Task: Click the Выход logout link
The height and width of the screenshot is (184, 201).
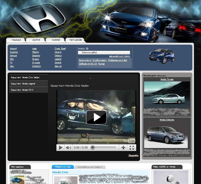Action: click(102, 64)
